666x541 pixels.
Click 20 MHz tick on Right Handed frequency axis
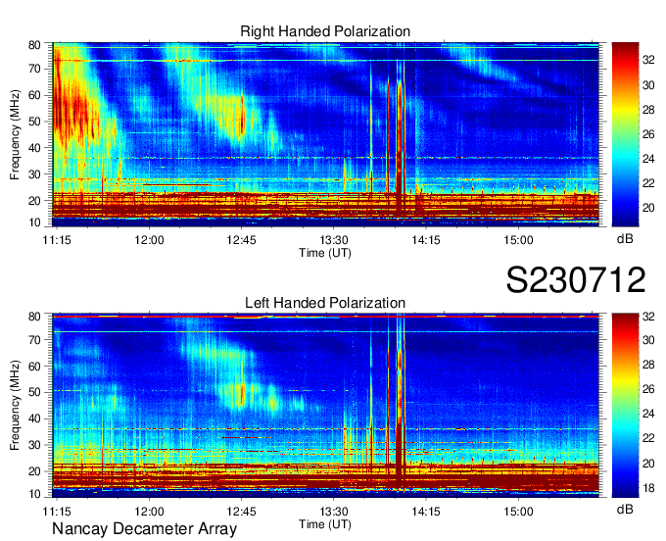pos(34,201)
